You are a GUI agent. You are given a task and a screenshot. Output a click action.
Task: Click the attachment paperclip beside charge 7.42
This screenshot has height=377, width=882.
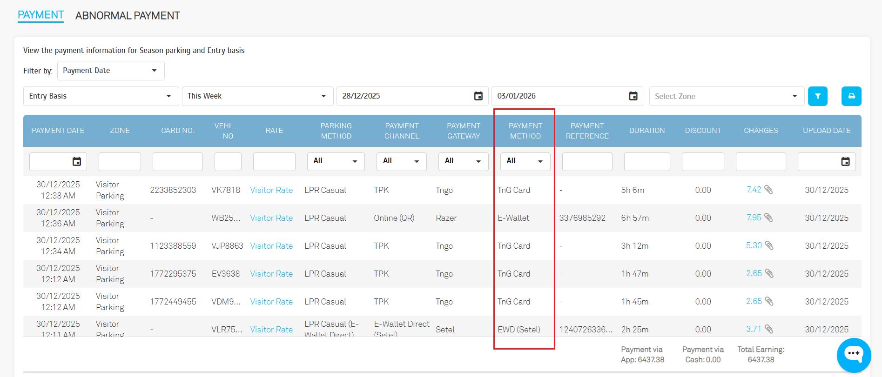768,190
